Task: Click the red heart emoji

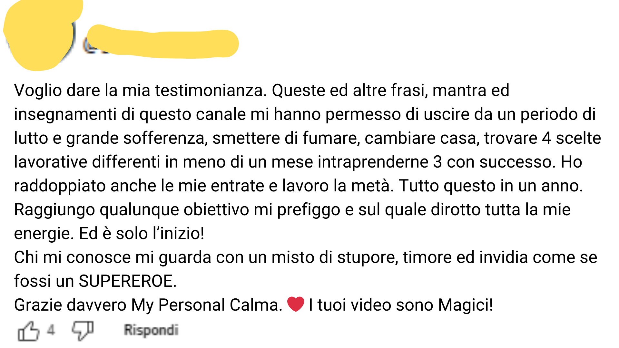Action: (296, 304)
